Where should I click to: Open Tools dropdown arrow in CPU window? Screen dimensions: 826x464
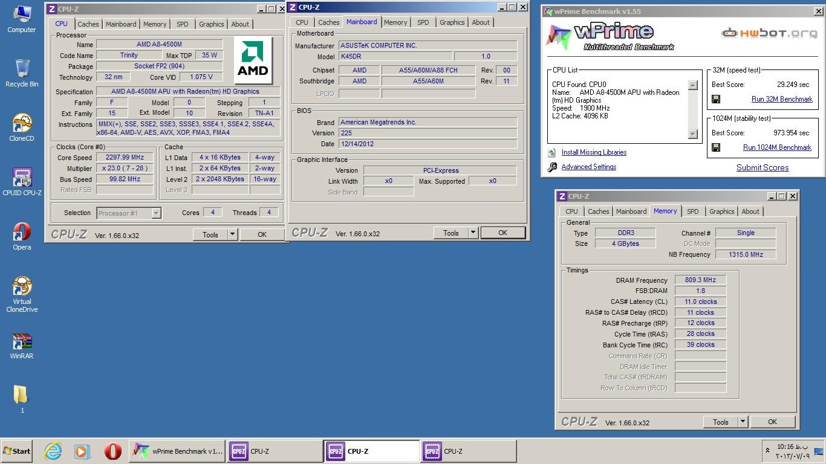(232, 235)
